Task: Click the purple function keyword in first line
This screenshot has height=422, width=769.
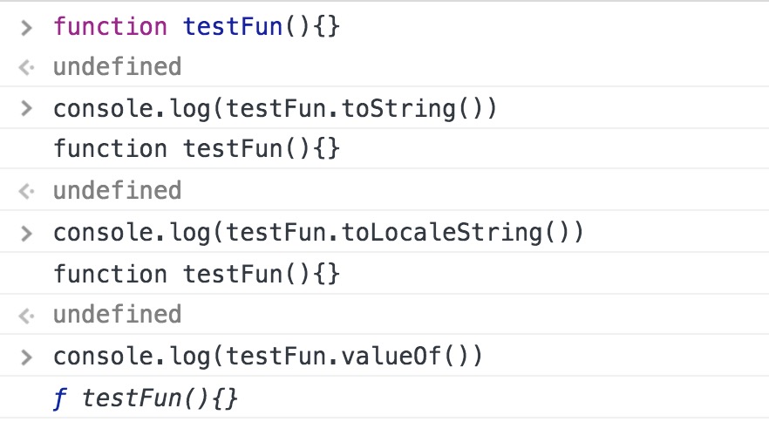Action: [110, 27]
